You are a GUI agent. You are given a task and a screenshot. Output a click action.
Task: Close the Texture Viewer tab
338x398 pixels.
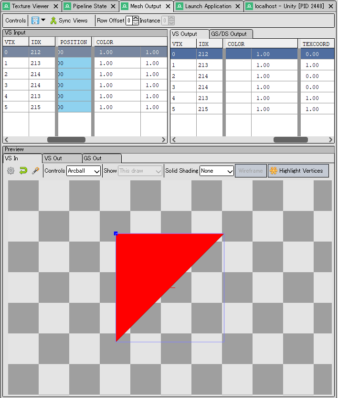tap(56, 6)
